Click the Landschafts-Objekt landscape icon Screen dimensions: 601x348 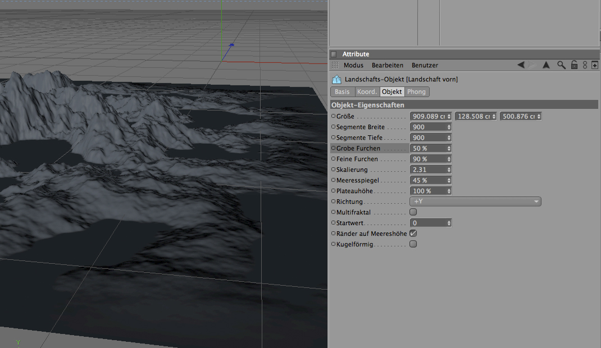point(336,80)
